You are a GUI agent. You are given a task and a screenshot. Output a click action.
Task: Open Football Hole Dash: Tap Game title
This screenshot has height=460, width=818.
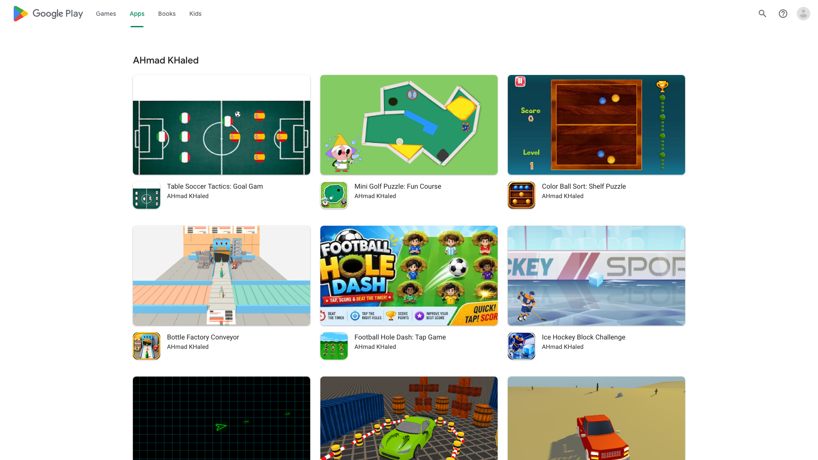(x=400, y=337)
